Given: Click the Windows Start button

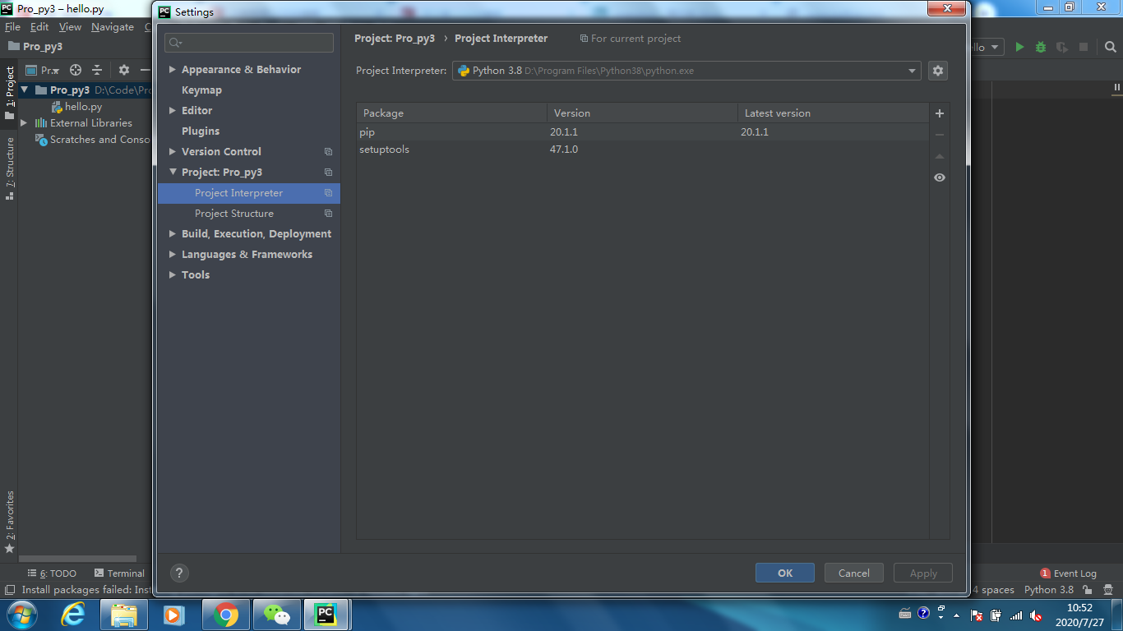Looking at the screenshot, I should point(21,615).
